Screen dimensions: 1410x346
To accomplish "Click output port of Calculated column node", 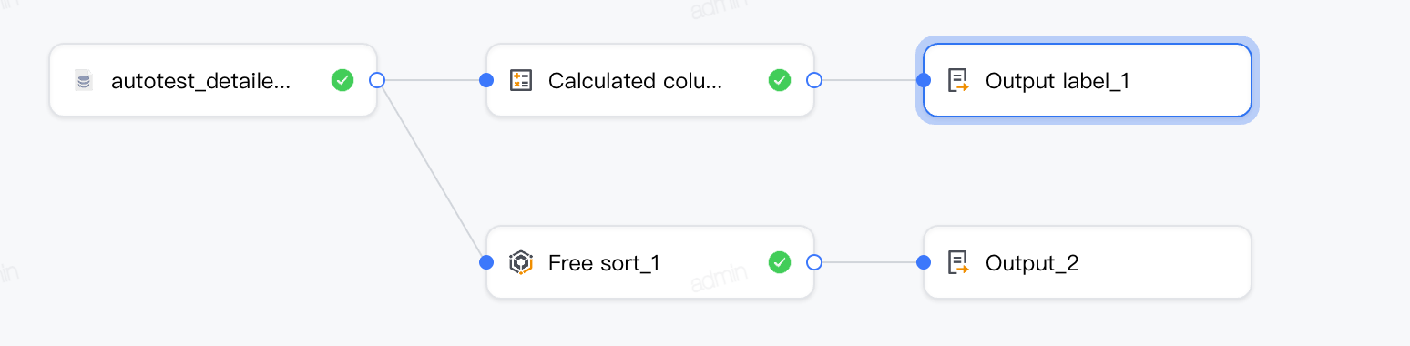I will [814, 80].
